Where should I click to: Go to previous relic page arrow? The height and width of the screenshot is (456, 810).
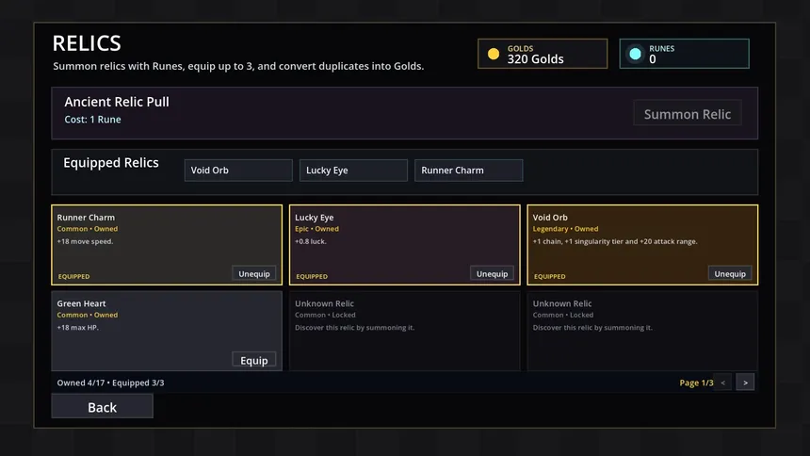[x=722, y=383]
